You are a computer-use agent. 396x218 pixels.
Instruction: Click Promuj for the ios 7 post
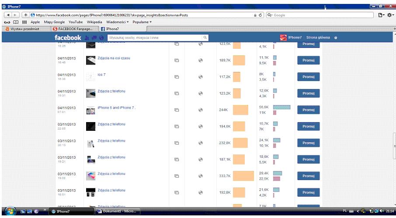[x=309, y=77]
